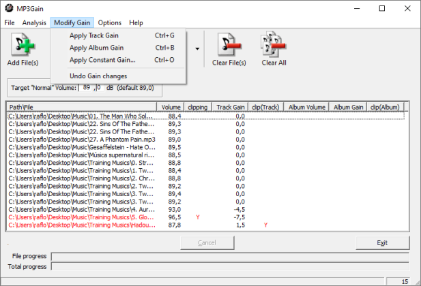Close the Modify Gain menu
Screen dimensions: 421x286
click(x=72, y=22)
